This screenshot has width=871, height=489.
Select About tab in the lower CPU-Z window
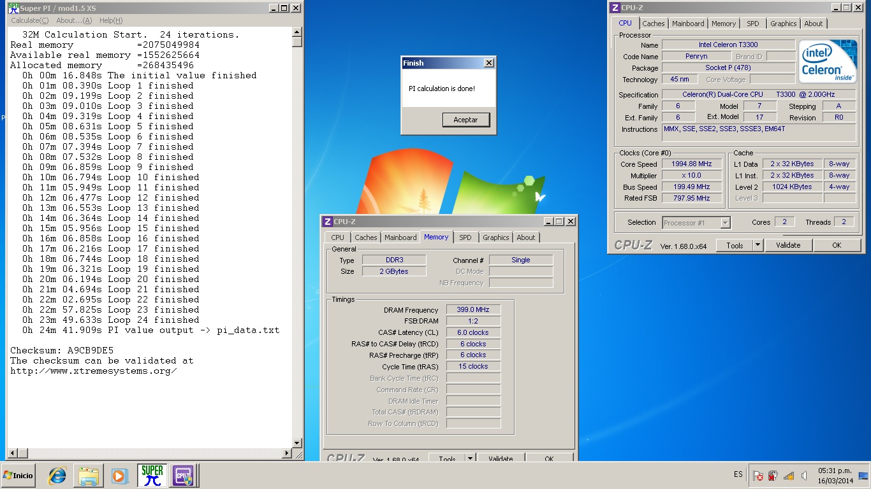pyautogui.click(x=526, y=237)
